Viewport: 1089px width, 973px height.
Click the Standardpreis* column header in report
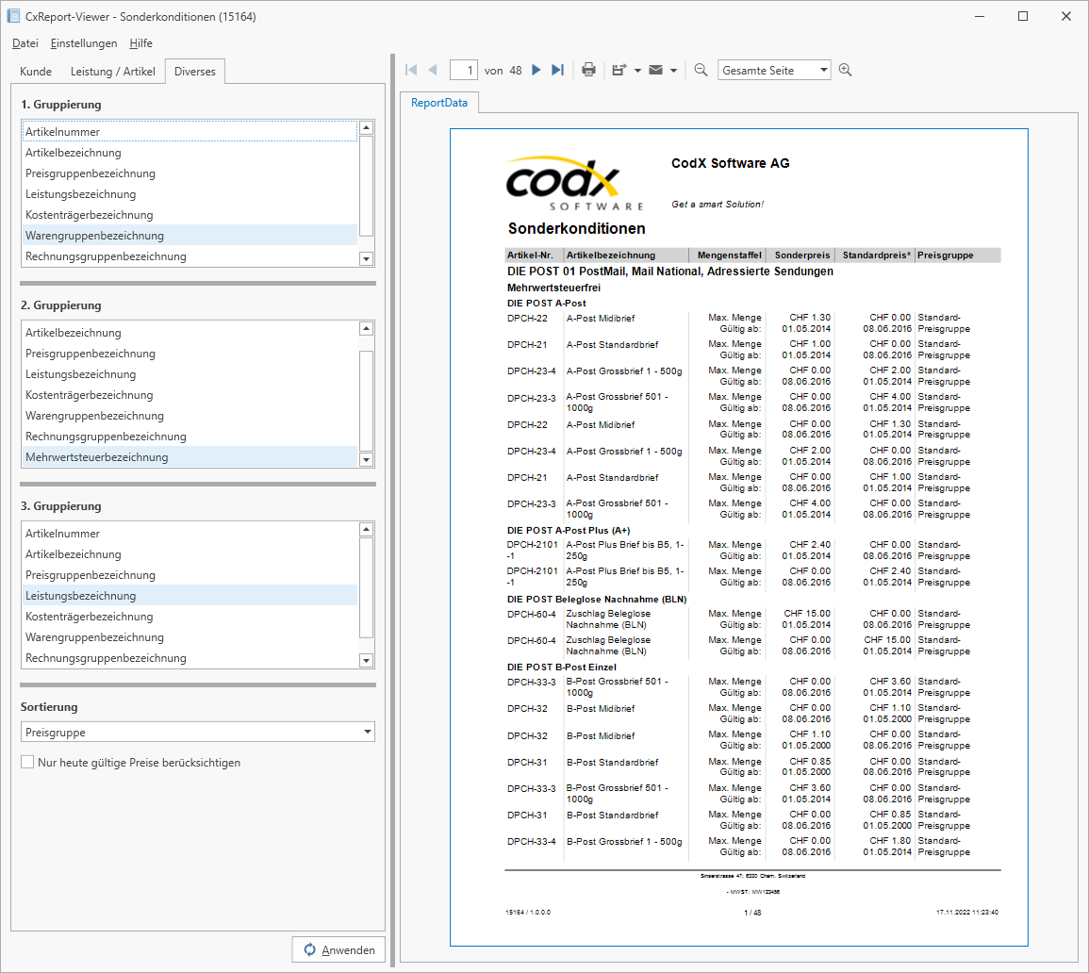point(877,255)
